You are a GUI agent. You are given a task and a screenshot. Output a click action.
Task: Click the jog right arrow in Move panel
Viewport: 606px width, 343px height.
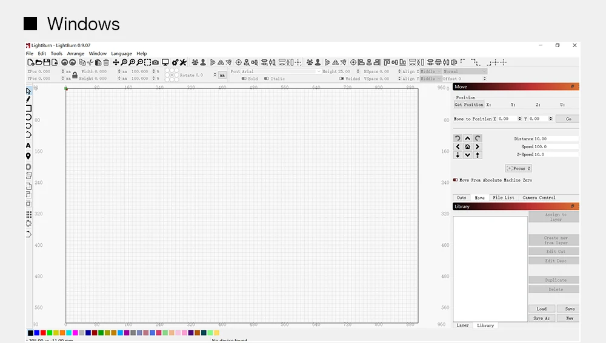(478, 146)
